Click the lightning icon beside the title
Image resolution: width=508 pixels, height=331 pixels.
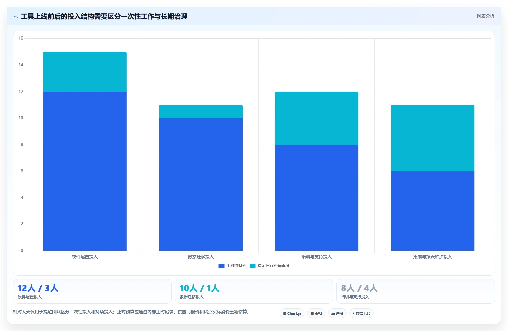point(16,17)
